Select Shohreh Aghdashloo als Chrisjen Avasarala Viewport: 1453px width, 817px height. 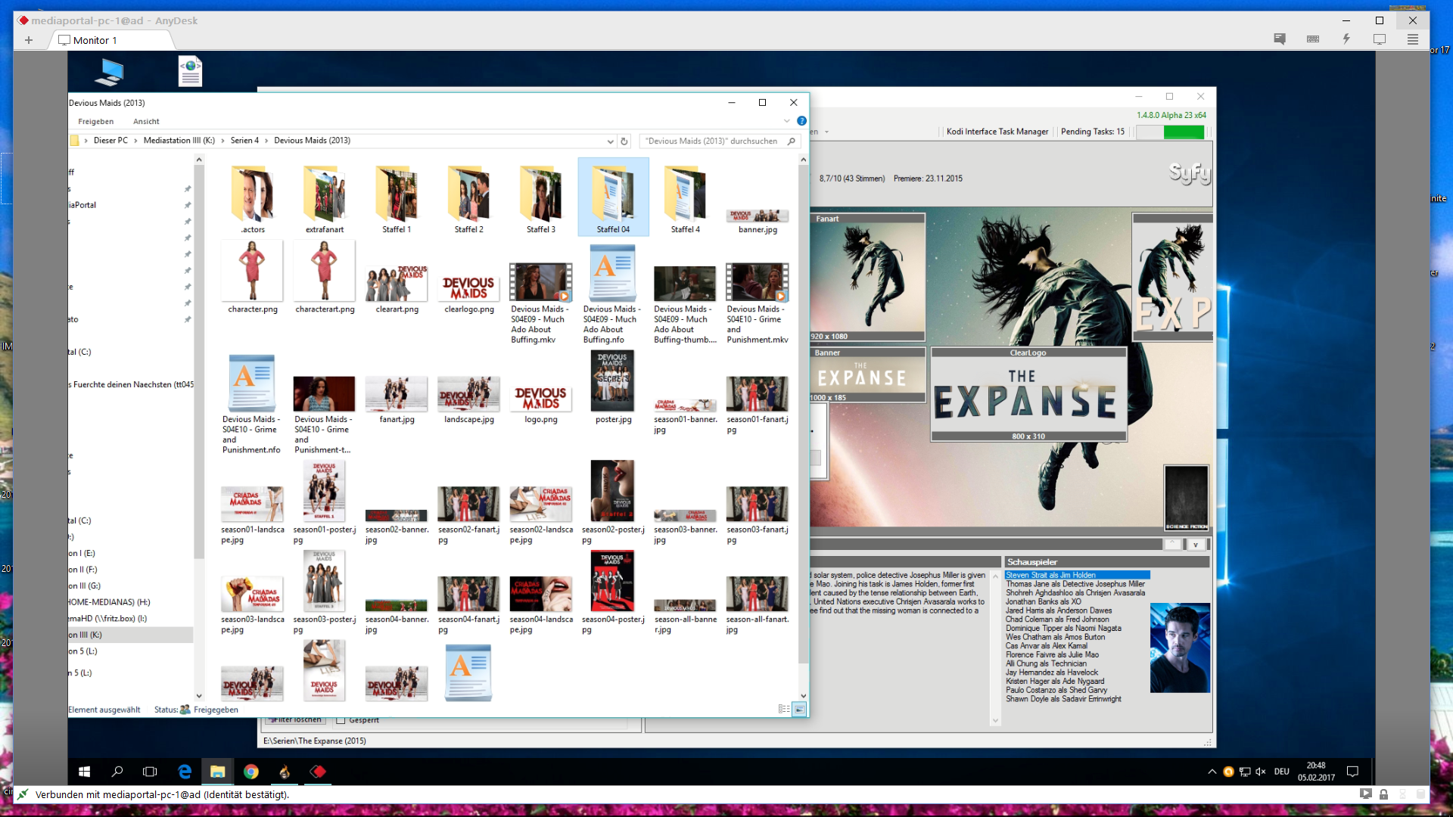(x=1075, y=593)
